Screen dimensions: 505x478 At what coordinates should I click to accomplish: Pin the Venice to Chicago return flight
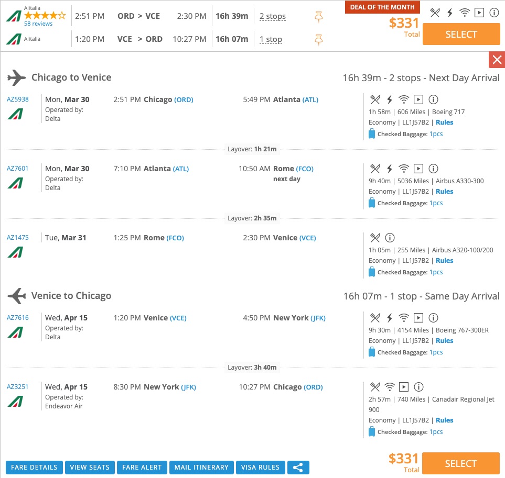pos(318,39)
